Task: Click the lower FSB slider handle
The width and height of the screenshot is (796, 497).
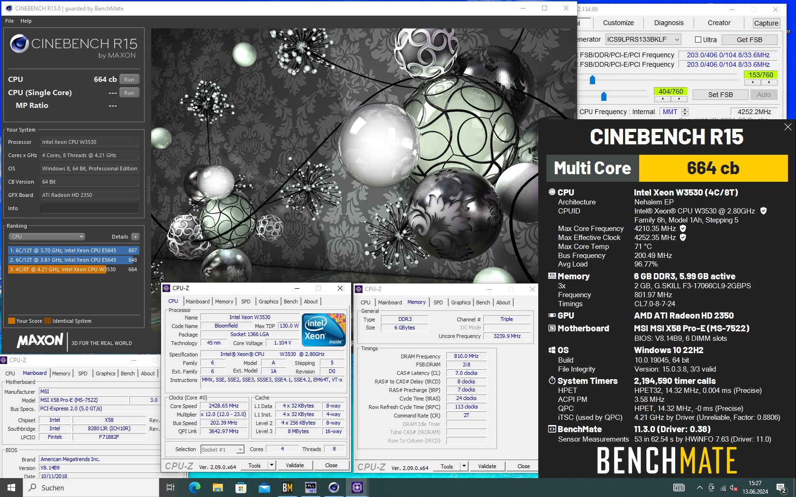Action: 604,97
